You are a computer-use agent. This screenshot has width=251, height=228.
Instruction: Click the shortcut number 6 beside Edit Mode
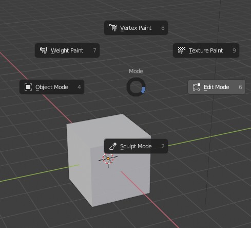[x=240, y=87]
